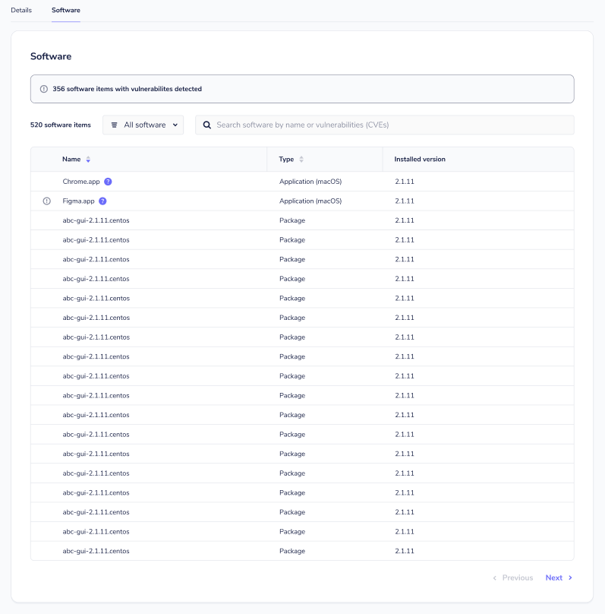
Task: Select the Software tab
Action: coord(65,10)
